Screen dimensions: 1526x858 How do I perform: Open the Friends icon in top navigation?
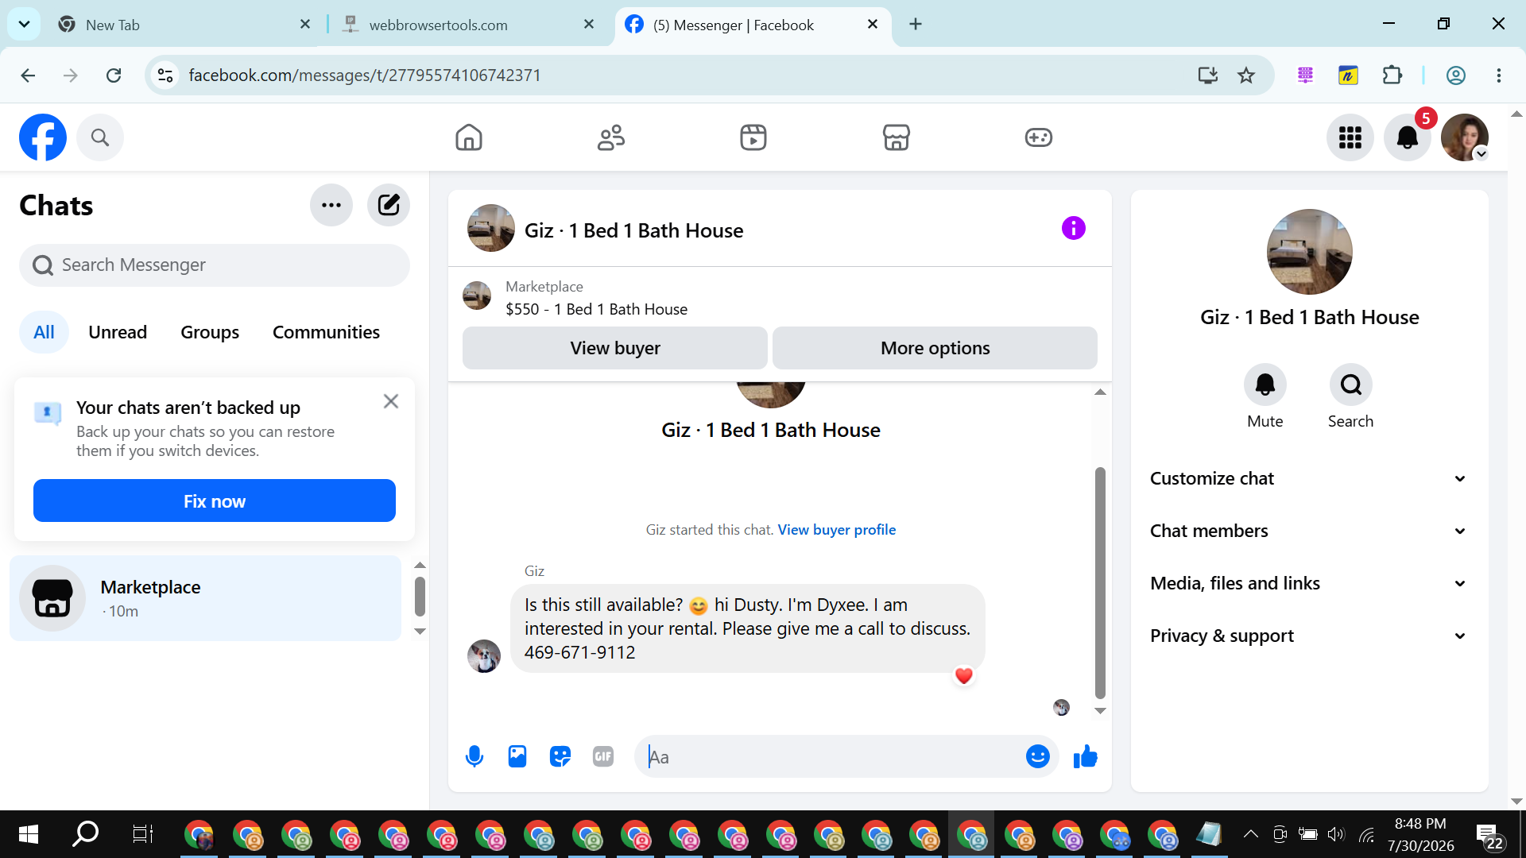point(611,137)
